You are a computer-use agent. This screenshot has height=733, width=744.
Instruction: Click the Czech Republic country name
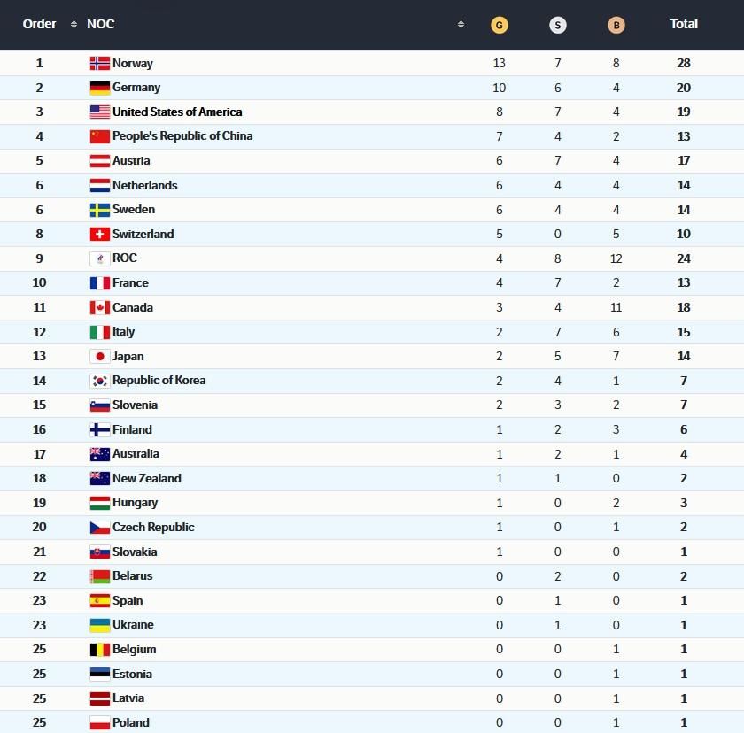(153, 528)
